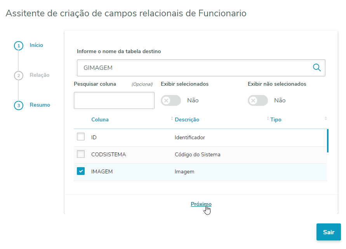Sort by Descrição column arrows

(x=268, y=119)
